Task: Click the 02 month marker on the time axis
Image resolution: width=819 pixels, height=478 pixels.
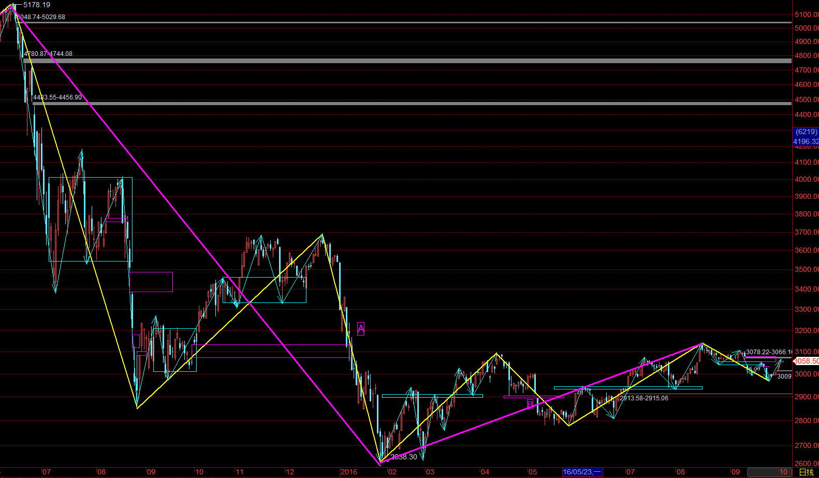Action: [x=392, y=472]
